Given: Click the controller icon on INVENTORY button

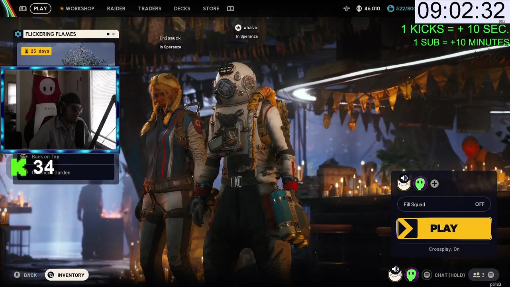Looking at the screenshot, I should [51, 275].
